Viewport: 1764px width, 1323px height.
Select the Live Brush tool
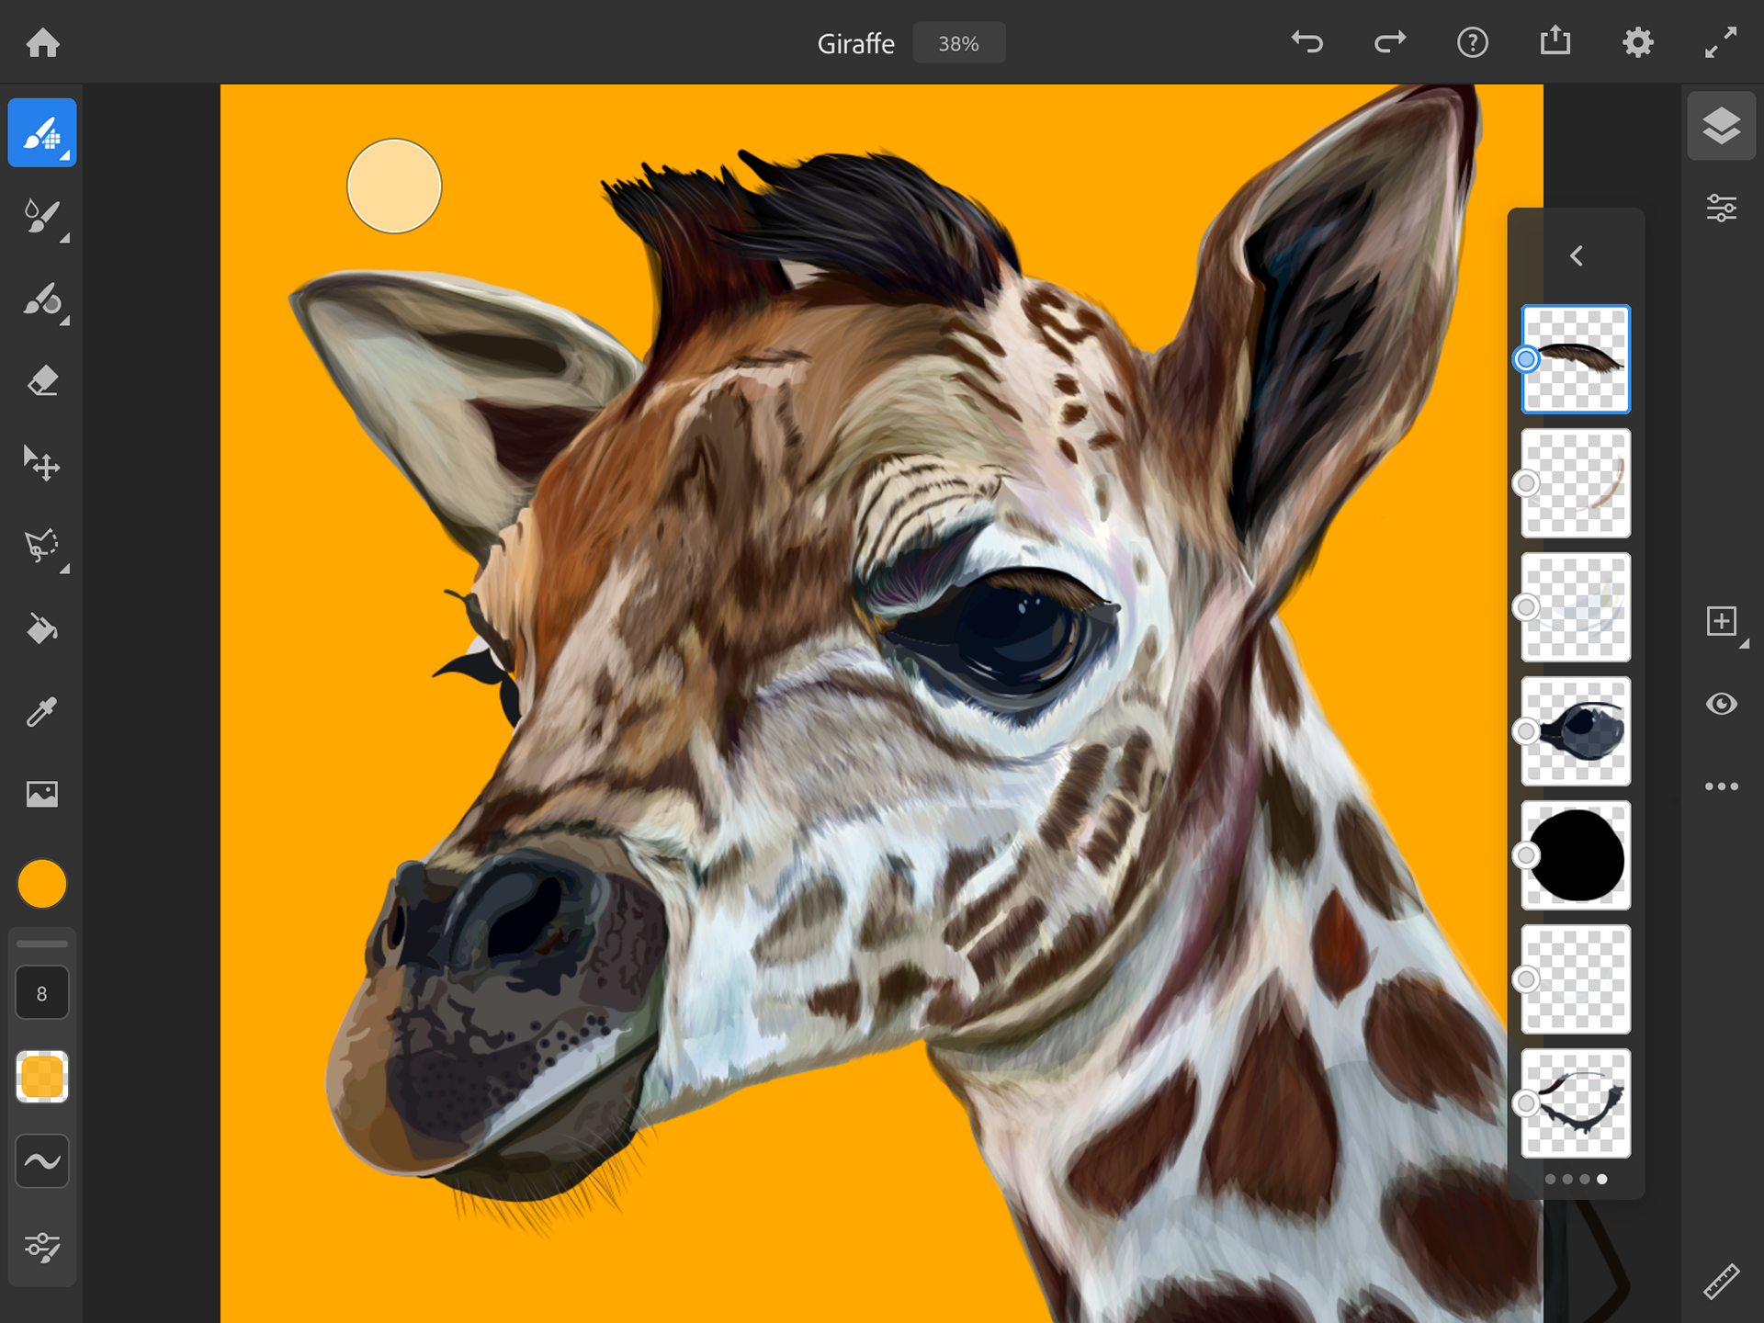(x=41, y=217)
